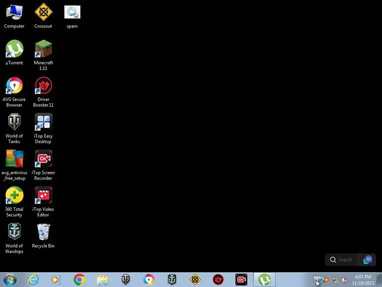The height and width of the screenshot is (287, 382).
Task: Click the muted volume speaker icon
Action: (x=344, y=280)
